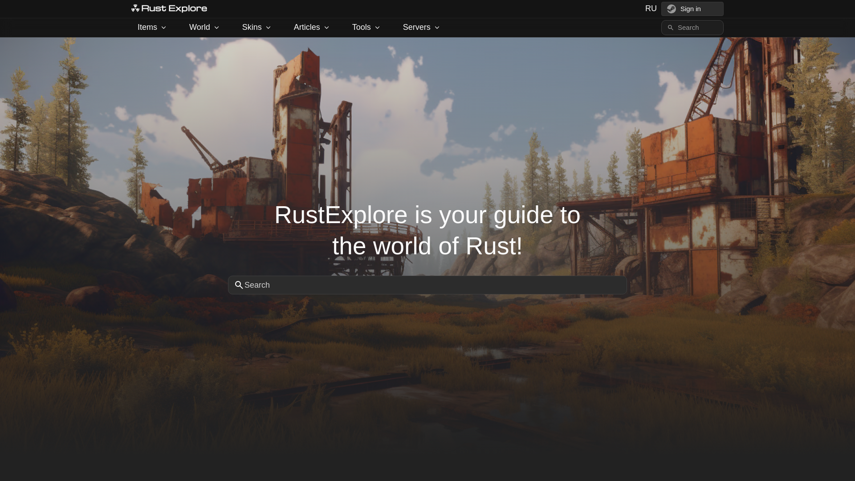This screenshot has width=855, height=481.
Task: Expand the Servers chevron arrow
Action: pyautogui.click(x=437, y=28)
